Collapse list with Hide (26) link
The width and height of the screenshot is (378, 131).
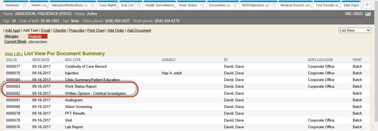point(14,54)
